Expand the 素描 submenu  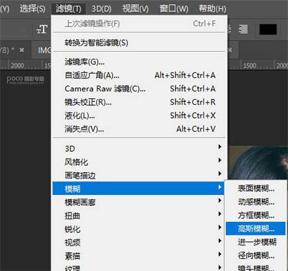pos(139,256)
